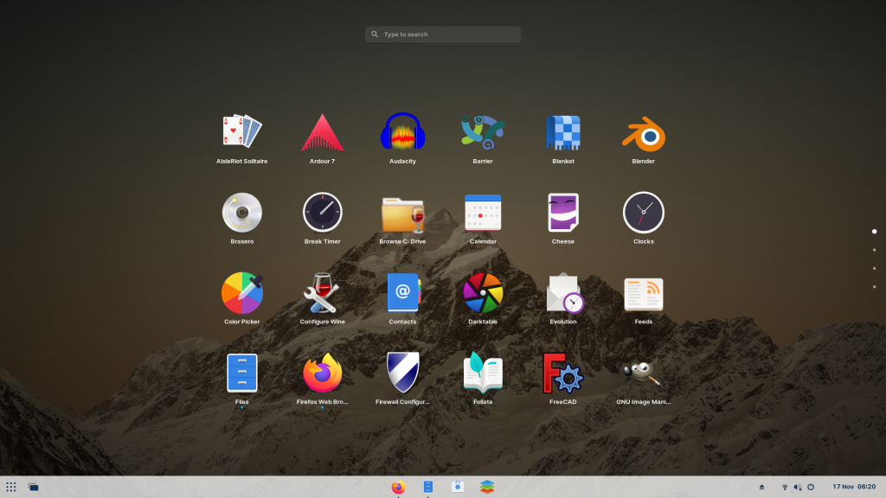Launch Blender
The width and height of the screenshot is (886, 498).
[x=644, y=133]
